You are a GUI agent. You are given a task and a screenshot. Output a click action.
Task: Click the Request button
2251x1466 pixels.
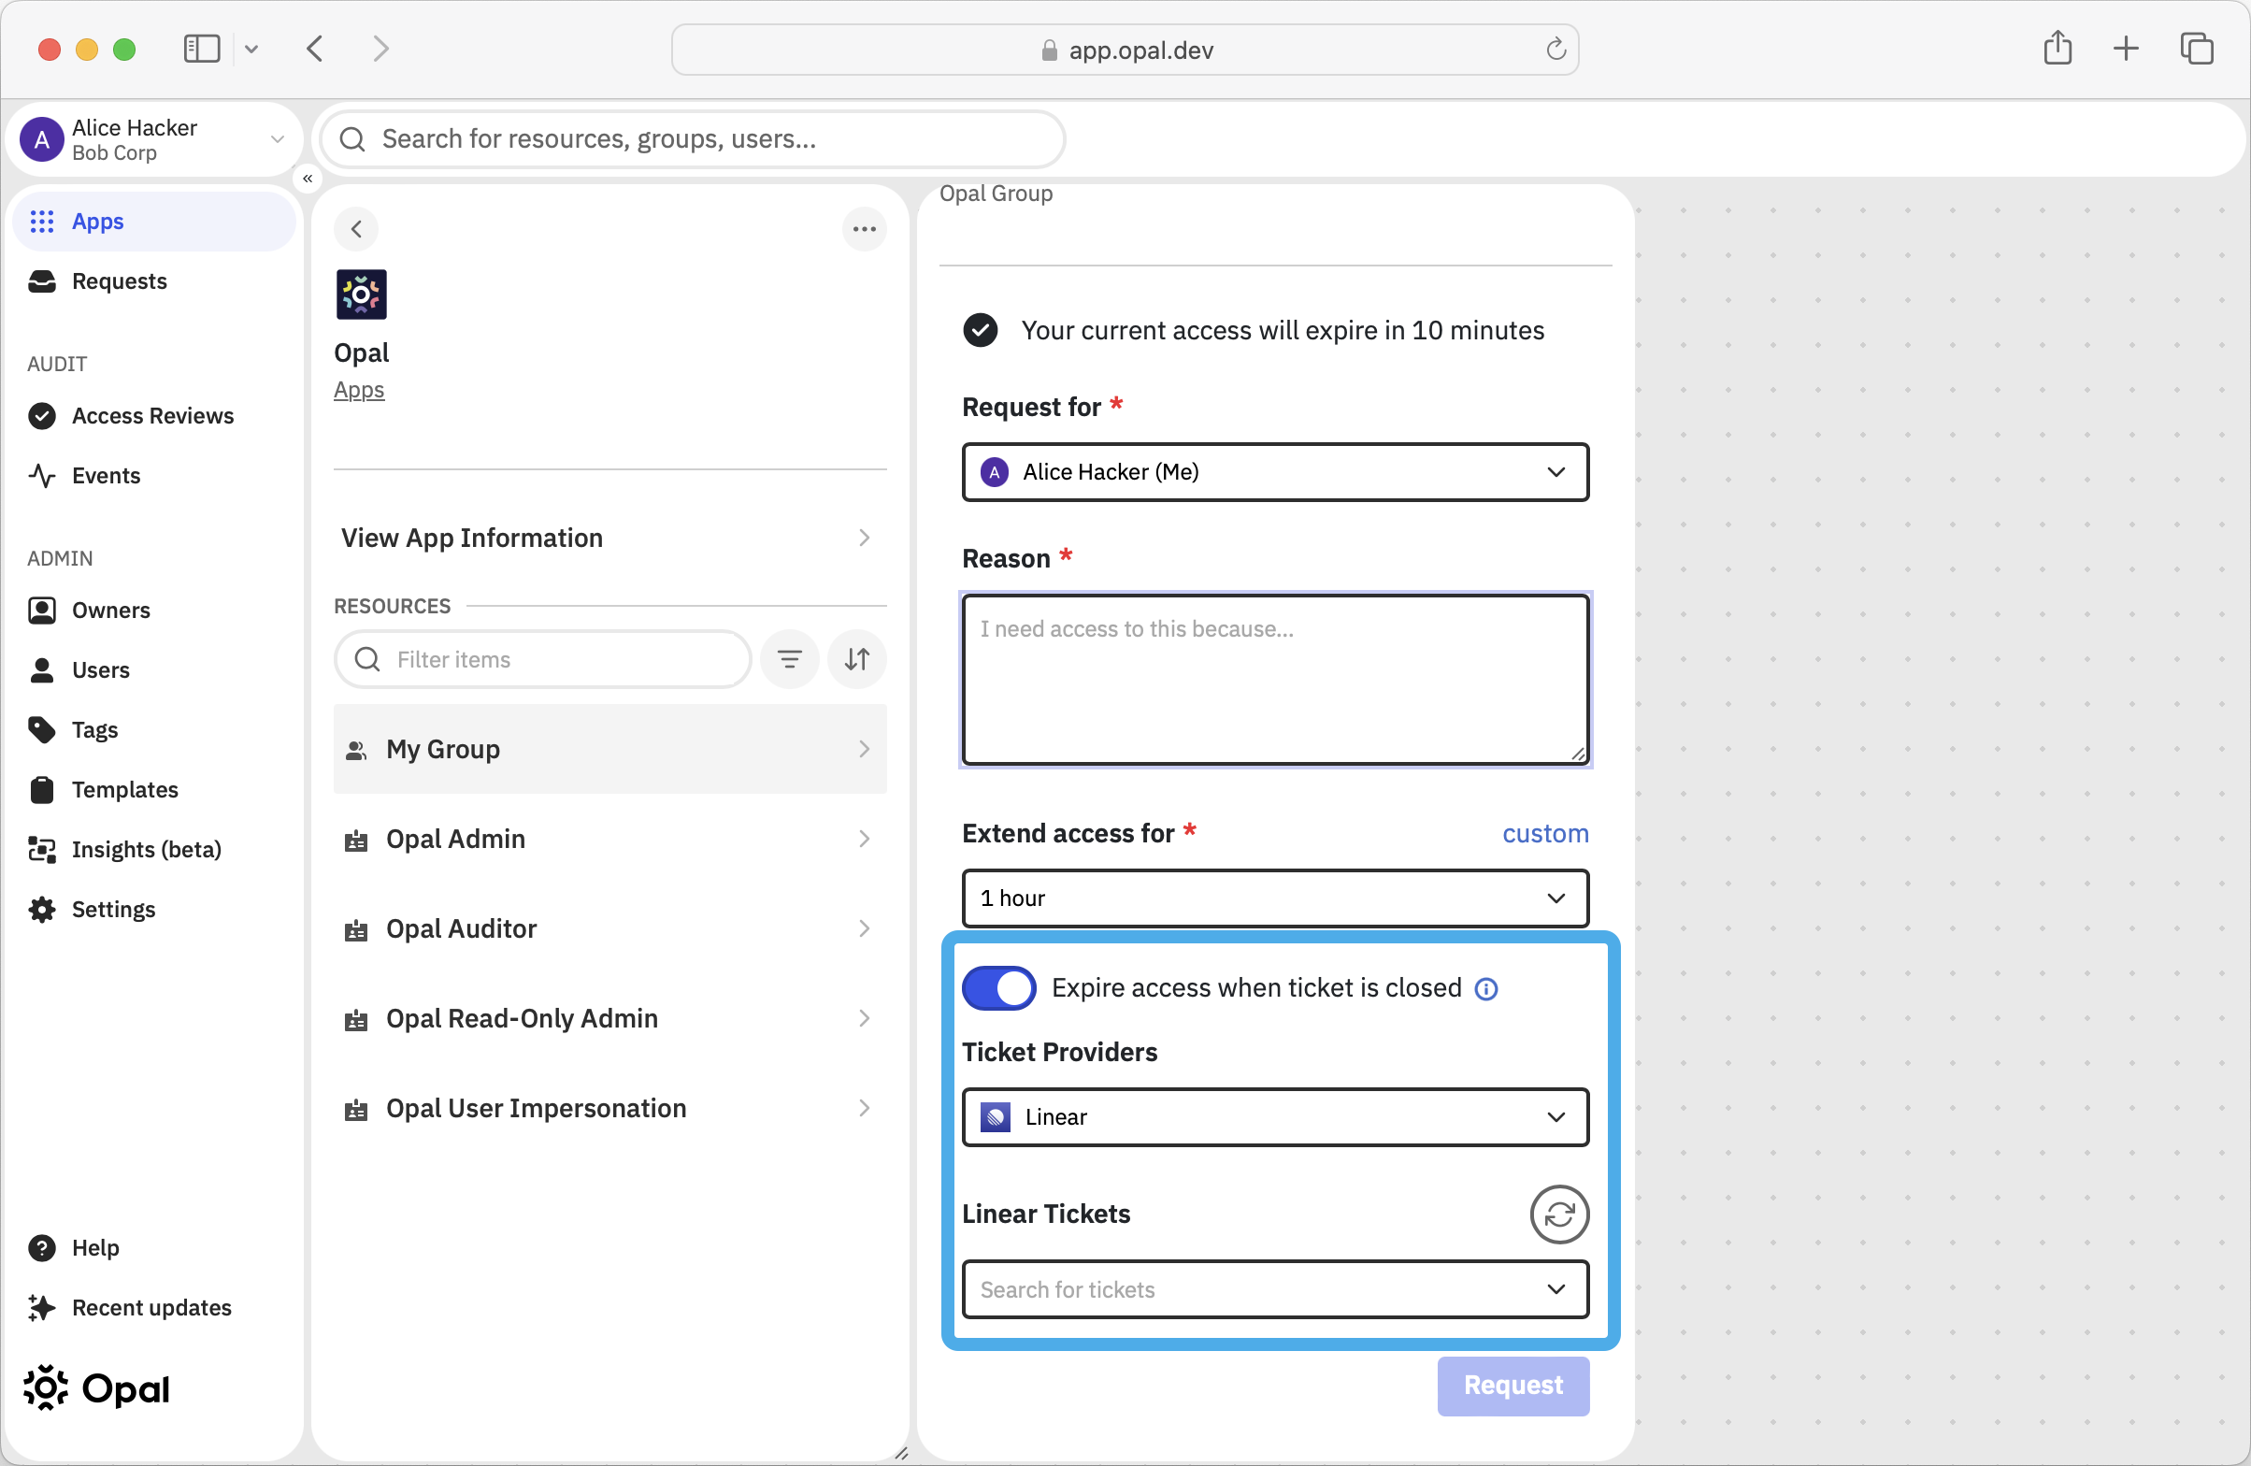(x=1513, y=1386)
